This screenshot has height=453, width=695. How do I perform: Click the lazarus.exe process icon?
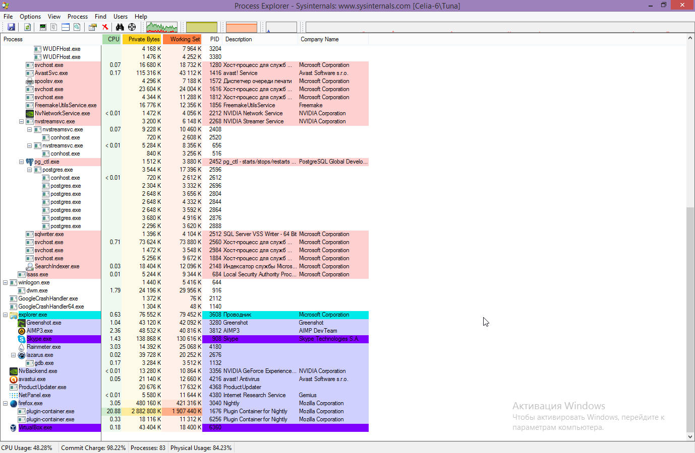(x=22, y=355)
